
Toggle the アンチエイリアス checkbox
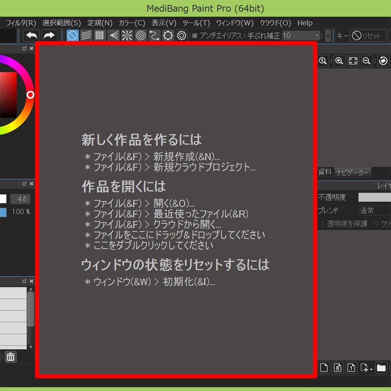(x=195, y=36)
